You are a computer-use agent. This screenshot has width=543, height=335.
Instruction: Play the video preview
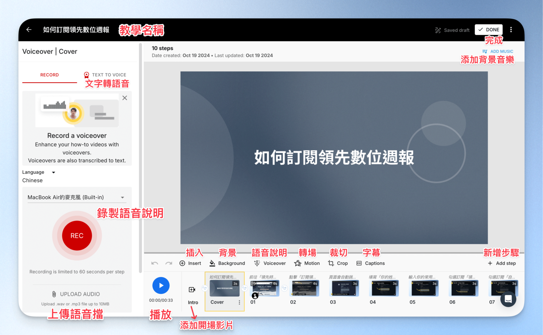[161, 286]
